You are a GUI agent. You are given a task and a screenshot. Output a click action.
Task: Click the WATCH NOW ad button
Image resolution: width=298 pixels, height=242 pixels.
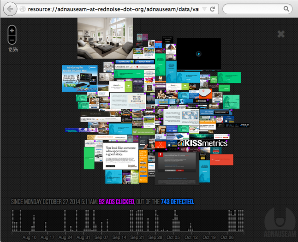[x=145, y=62]
